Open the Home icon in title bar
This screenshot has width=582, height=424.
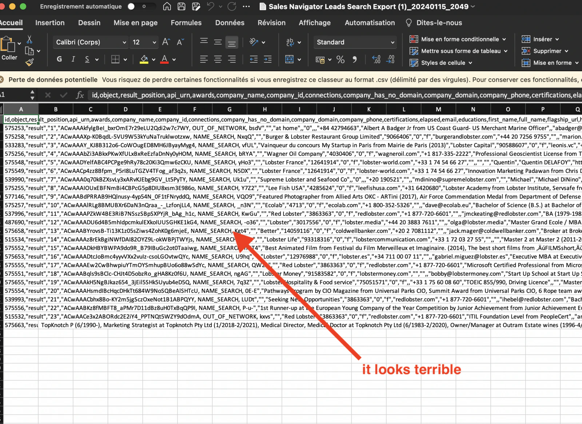click(167, 7)
